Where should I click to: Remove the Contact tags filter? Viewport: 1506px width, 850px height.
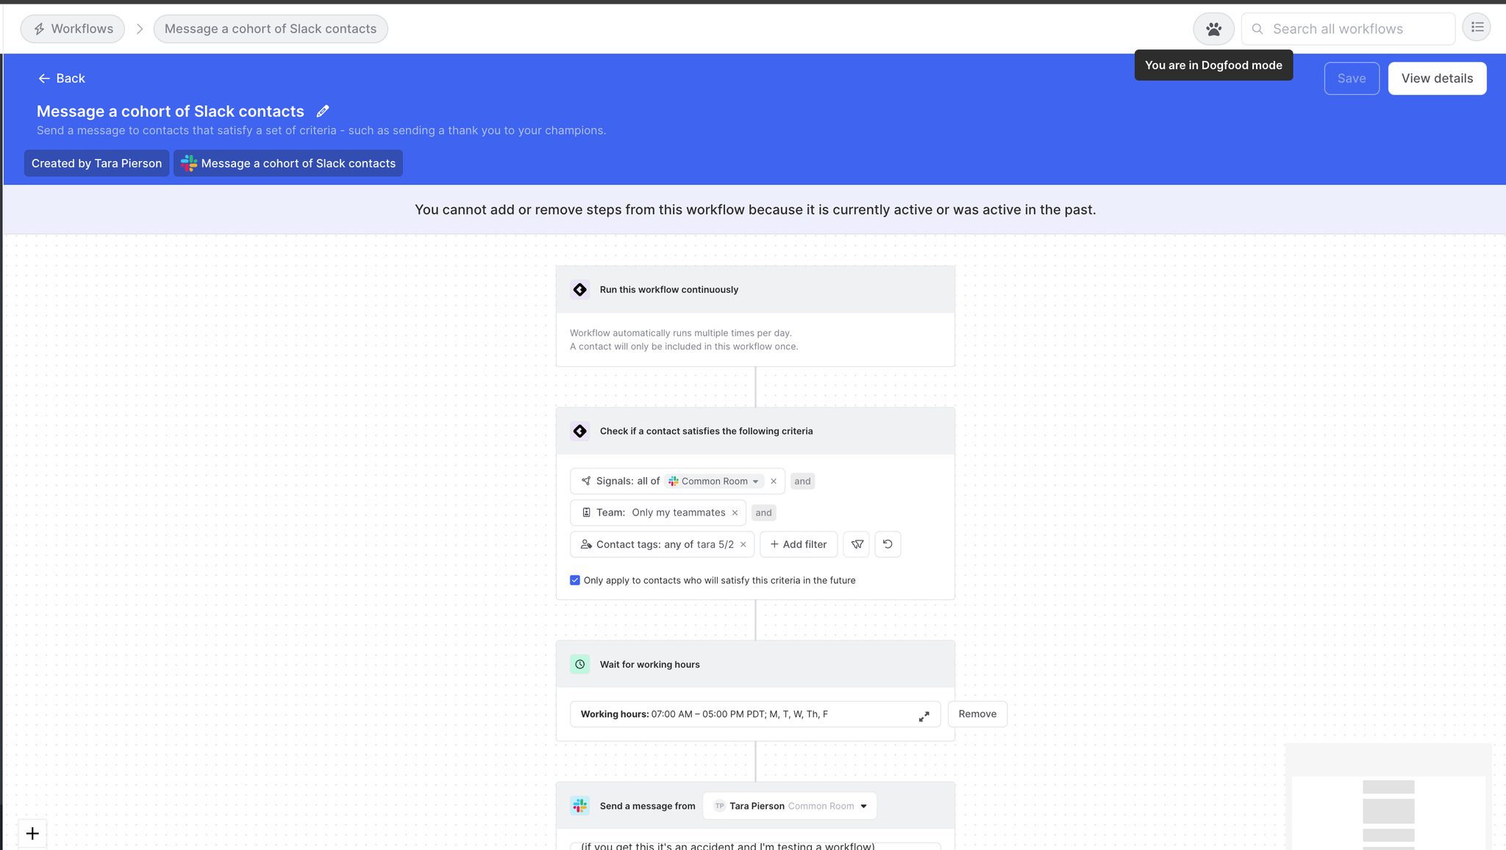point(743,545)
